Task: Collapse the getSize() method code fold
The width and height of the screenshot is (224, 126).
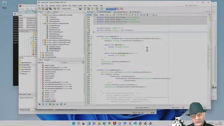Action: pyautogui.click(x=91, y=45)
